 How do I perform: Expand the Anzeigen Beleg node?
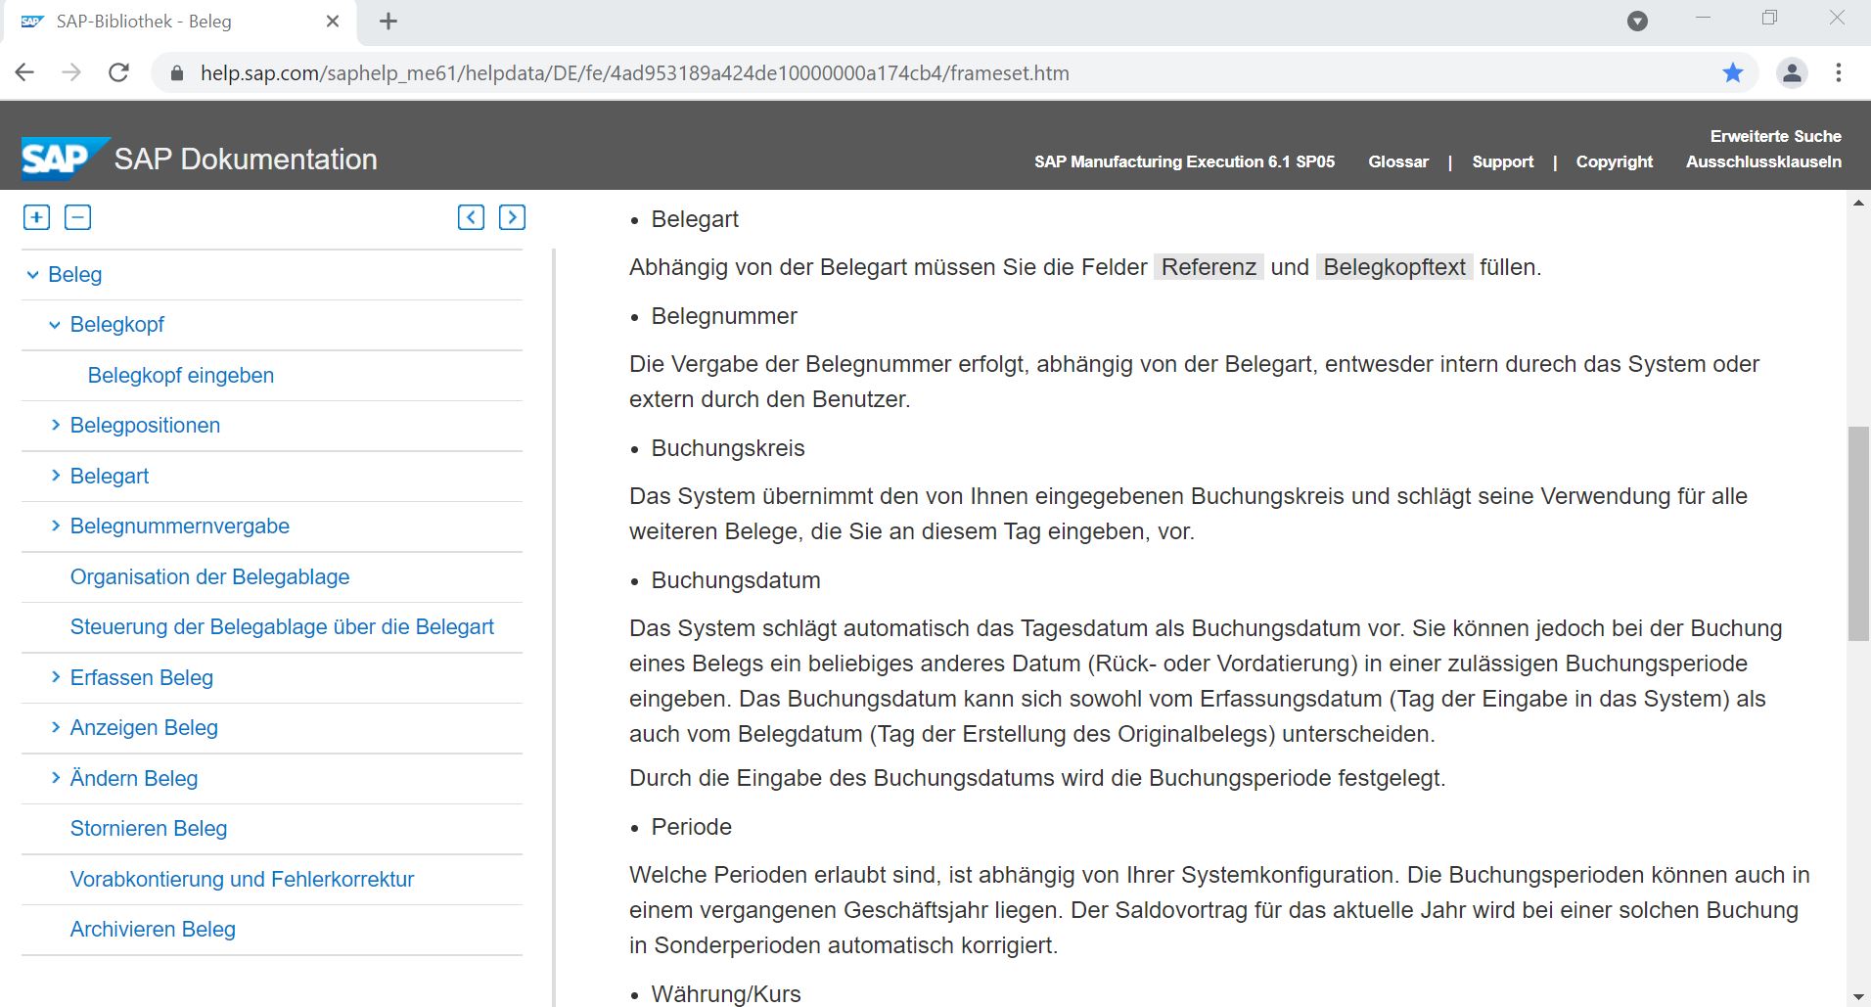pos(56,727)
